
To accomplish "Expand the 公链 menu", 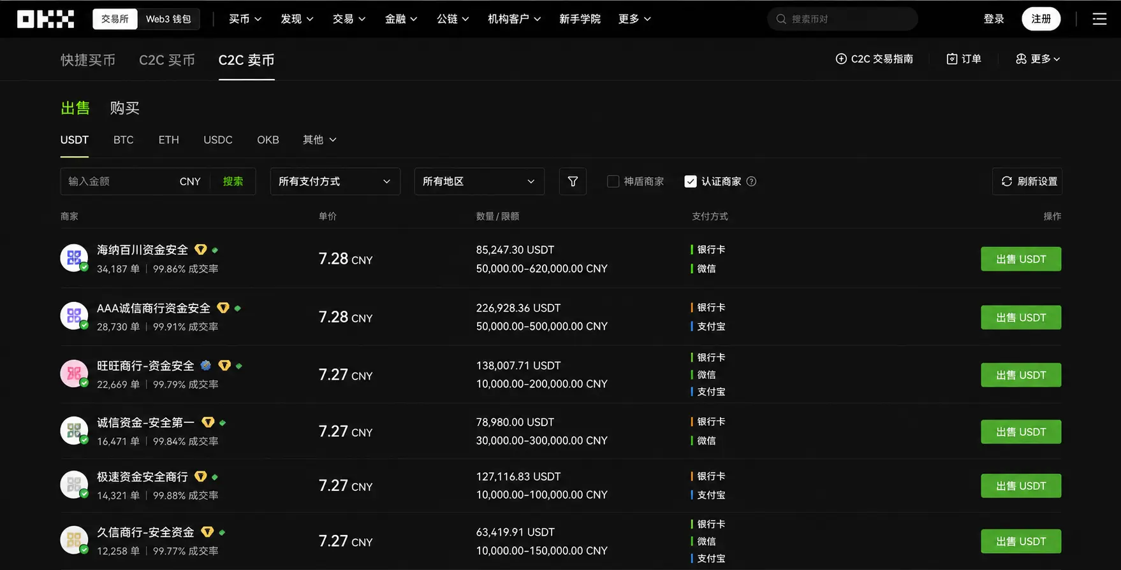I will (x=453, y=19).
